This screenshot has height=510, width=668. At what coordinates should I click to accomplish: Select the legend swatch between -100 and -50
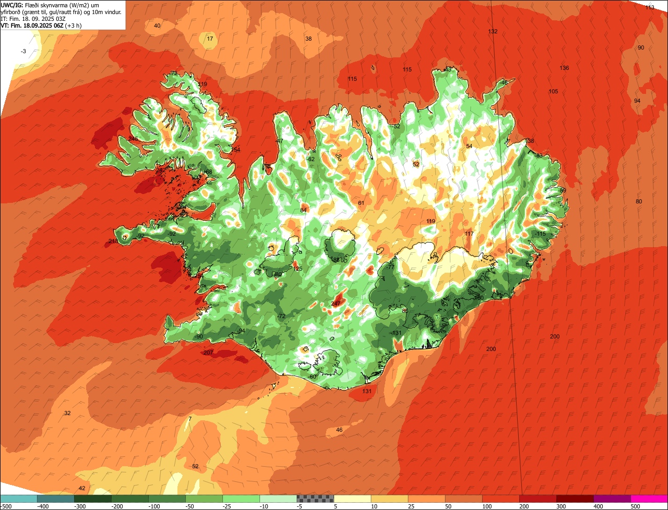167,499
